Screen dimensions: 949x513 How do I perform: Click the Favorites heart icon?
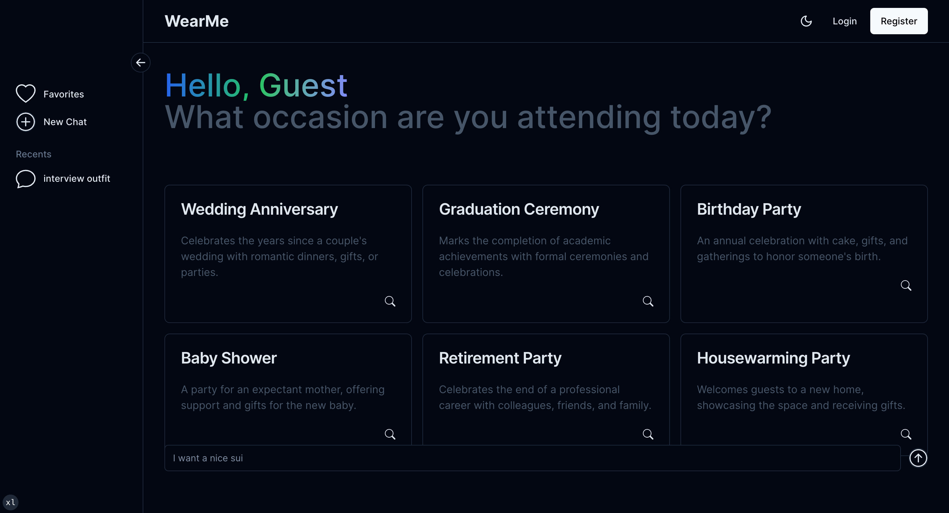point(25,94)
